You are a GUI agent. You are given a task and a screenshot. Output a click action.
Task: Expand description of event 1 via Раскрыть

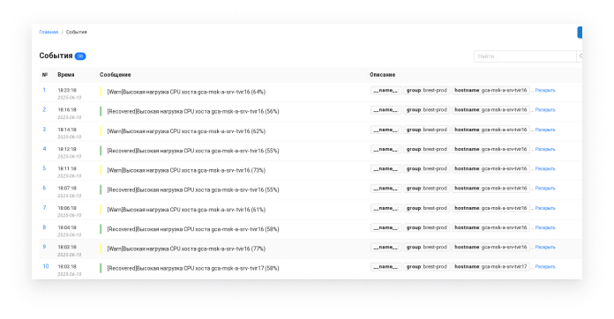coord(545,90)
